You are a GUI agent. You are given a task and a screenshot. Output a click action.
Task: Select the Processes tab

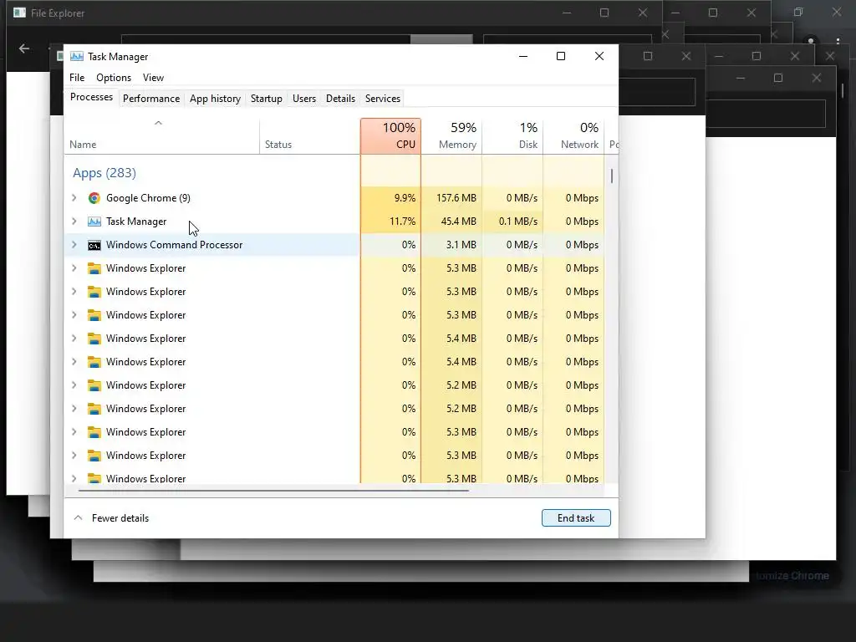[91, 97]
